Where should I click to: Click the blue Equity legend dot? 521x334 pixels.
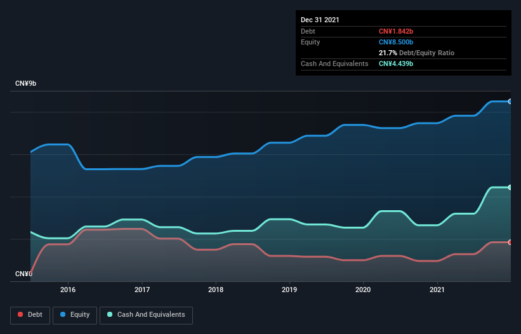point(63,314)
